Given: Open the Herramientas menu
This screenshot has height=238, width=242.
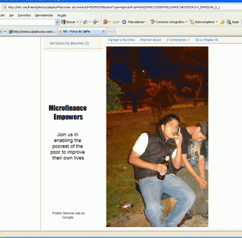Looking at the screenshot, I should 44,15.
